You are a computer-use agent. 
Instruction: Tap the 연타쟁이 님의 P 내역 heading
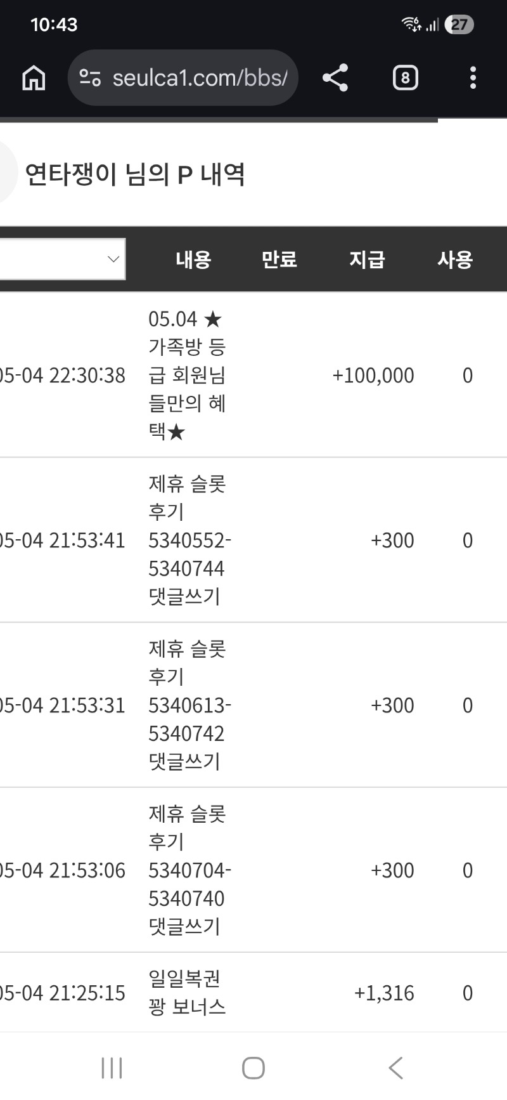pyautogui.click(x=135, y=174)
